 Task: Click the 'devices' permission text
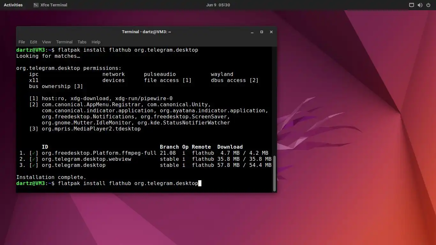point(114,80)
